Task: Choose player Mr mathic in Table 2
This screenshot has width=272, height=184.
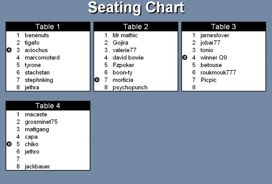Action: (125, 35)
